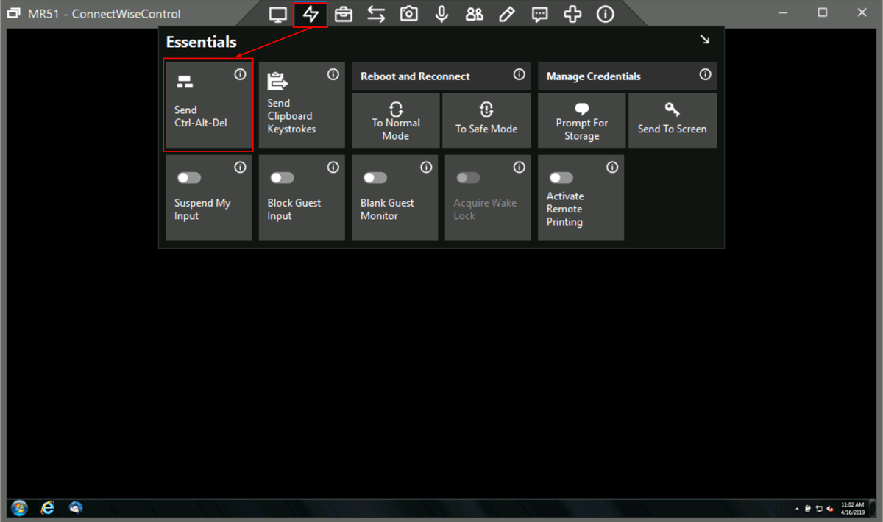This screenshot has height=522, width=883.
Task: Click the network tray icon
Action: (819, 509)
